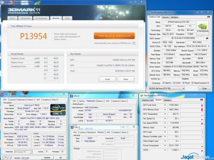214x160 pixels.
Task: Click the OK button in CPU-Z
Action: tap(60, 157)
